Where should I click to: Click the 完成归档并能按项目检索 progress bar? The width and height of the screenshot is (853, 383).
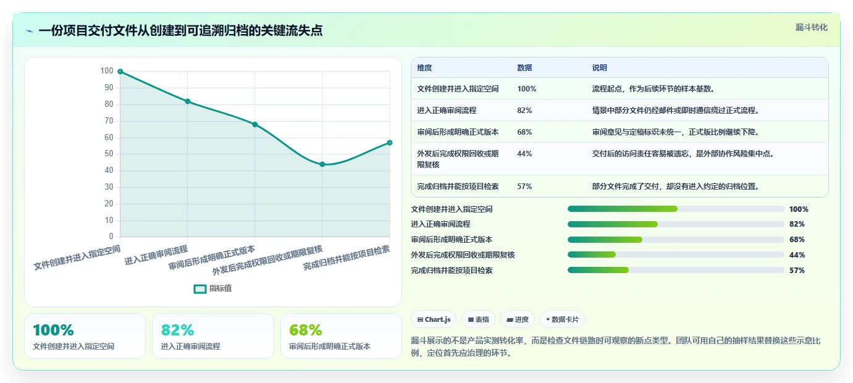click(676, 270)
